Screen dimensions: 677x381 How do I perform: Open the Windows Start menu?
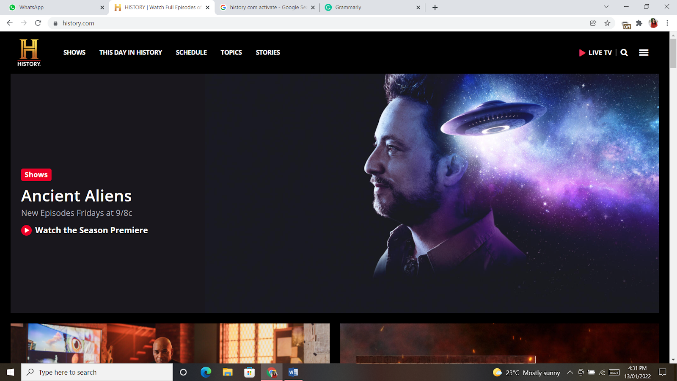tap(11, 372)
